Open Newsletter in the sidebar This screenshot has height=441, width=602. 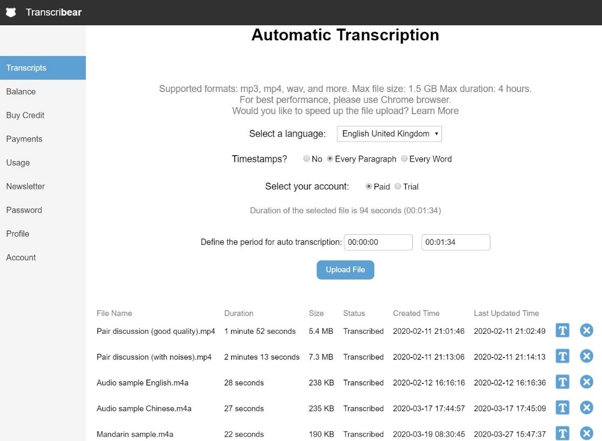coord(43,186)
